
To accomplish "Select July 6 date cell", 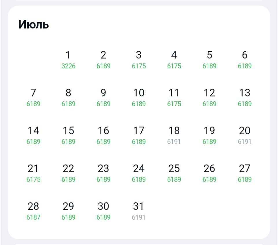I will coord(245,60).
